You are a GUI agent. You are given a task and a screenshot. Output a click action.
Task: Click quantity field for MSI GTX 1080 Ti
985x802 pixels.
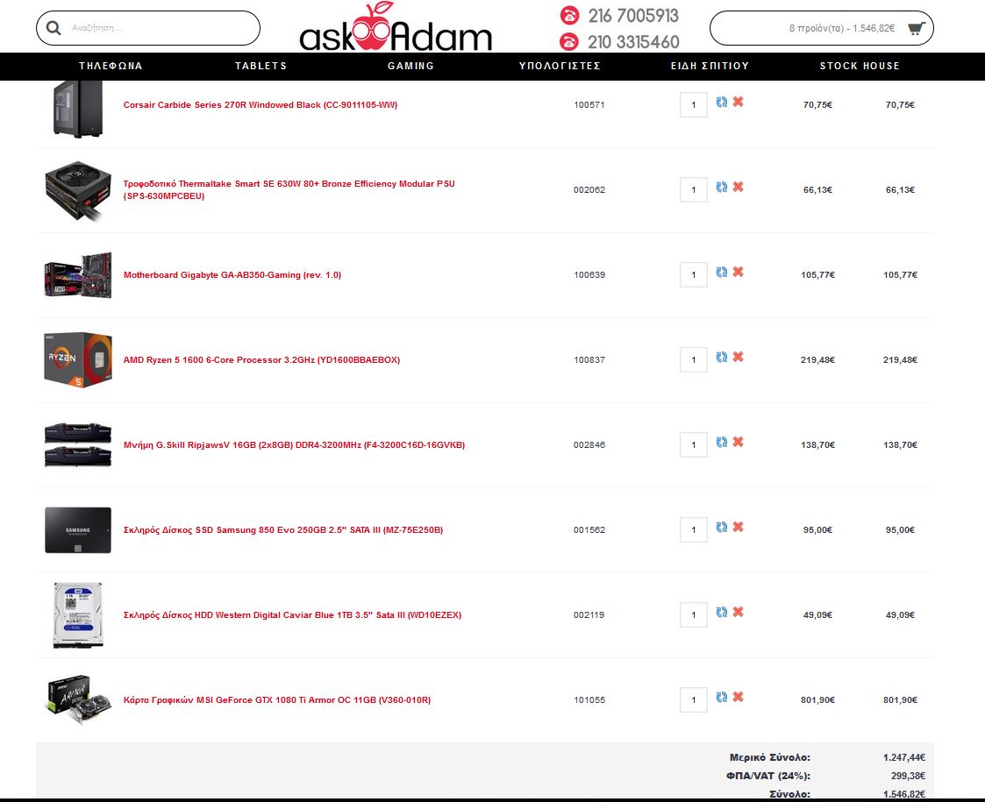click(694, 699)
